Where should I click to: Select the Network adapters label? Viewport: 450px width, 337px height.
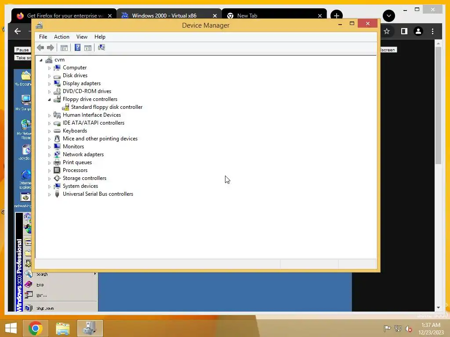click(x=83, y=154)
